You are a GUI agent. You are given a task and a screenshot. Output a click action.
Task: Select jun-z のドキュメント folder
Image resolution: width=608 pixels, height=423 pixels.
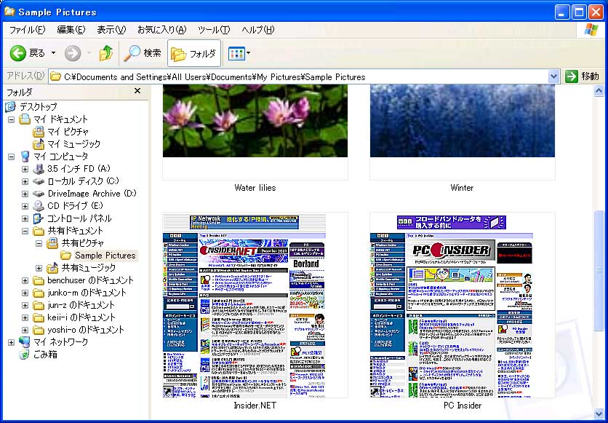[81, 305]
